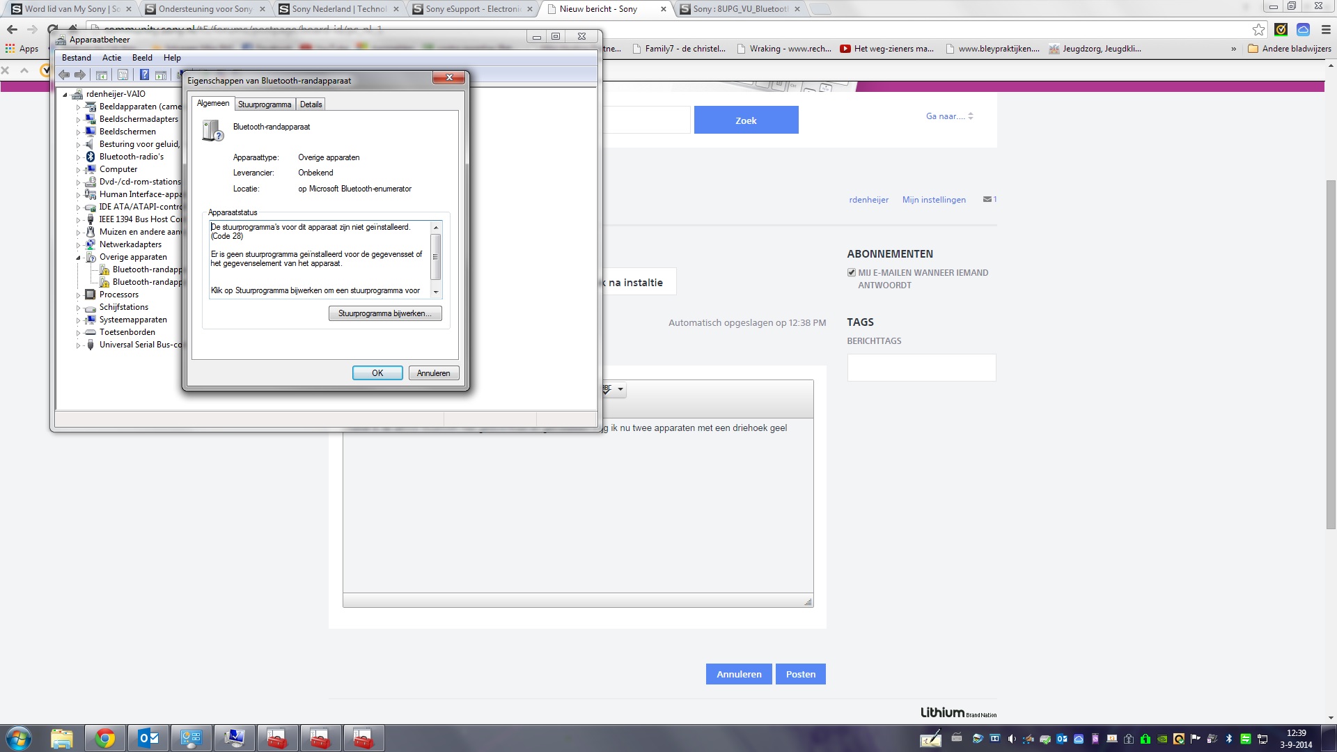This screenshot has height=752, width=1337.
Task: Click the Processors chip icon
Action: point(90,295)
